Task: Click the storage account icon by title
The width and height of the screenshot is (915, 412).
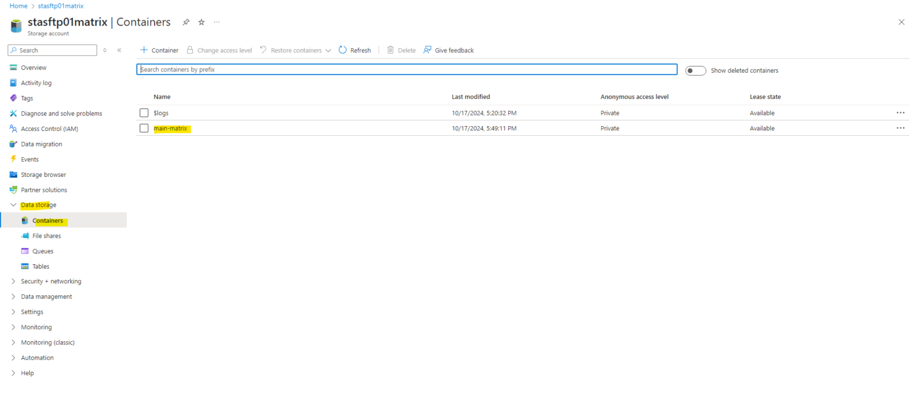Action: (x=16, y=26)
